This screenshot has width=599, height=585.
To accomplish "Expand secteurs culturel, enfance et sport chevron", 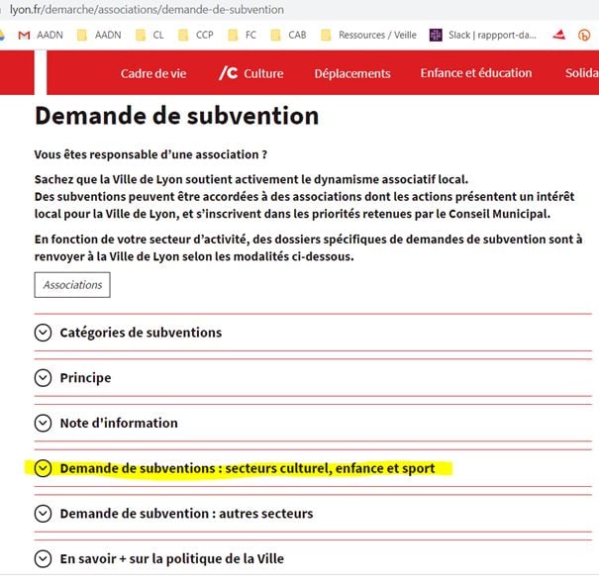I will (43, 468).
